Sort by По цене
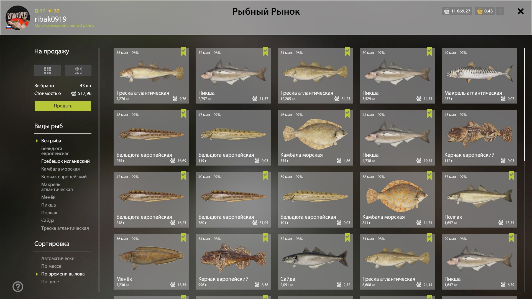The image size is (532, 299). 50,282
